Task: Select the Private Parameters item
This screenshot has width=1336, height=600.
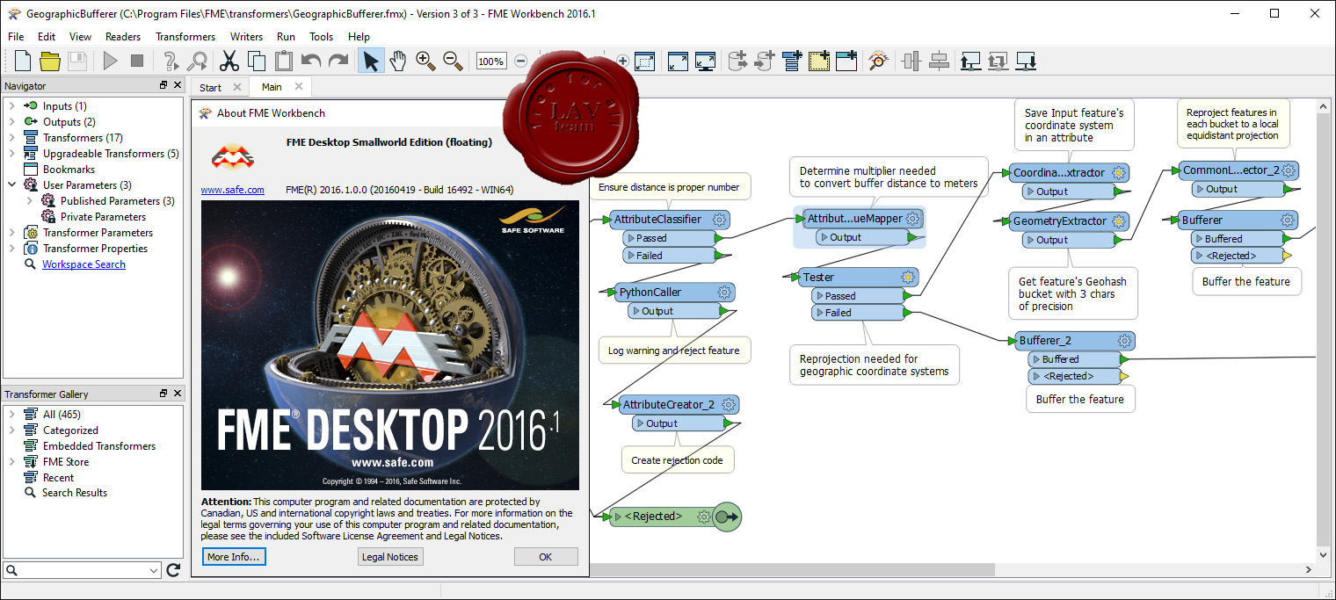Action: [x=103, y=217]
